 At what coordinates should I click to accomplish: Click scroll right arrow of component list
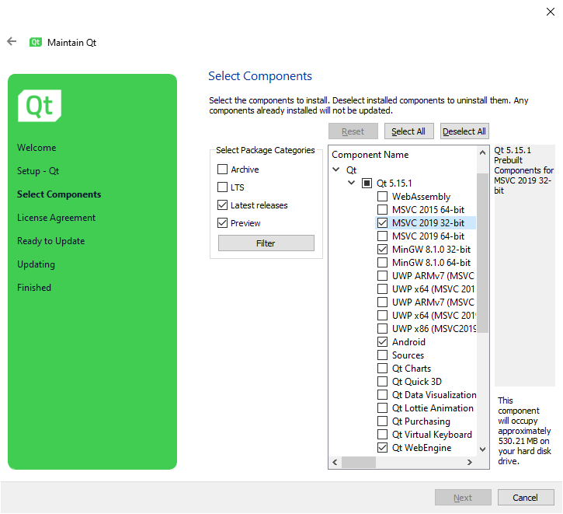click(470, 462)
